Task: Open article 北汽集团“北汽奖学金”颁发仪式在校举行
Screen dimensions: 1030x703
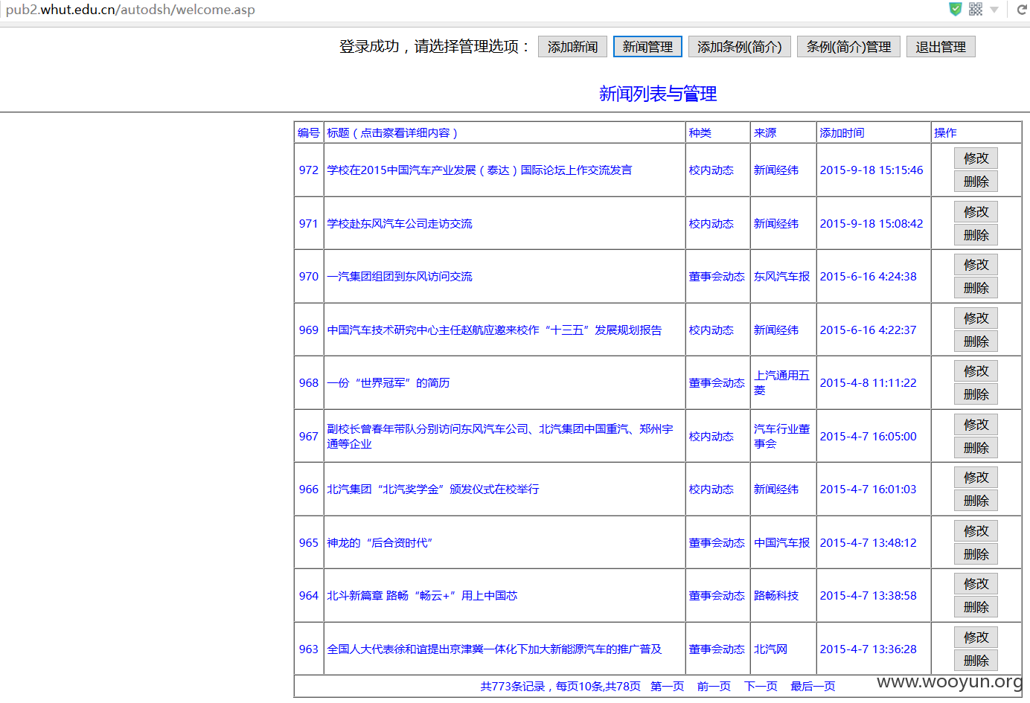Action: tap(433, 489)
